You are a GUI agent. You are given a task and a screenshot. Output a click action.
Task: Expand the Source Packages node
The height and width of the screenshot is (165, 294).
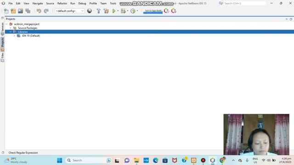[11, 28]
